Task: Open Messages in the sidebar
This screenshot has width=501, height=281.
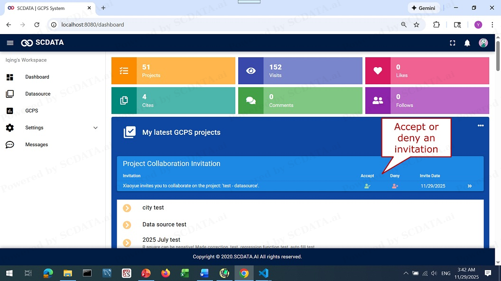Action: click(37, 145)
